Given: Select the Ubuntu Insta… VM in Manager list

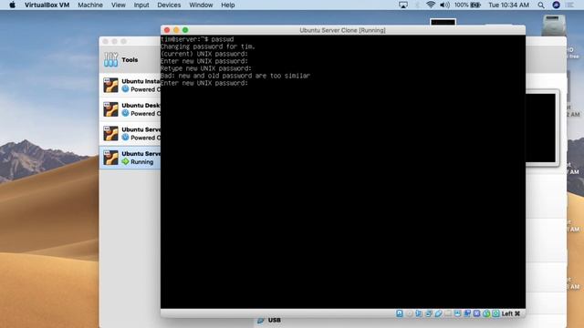Looking at the screenshot, I should point(130,85).
